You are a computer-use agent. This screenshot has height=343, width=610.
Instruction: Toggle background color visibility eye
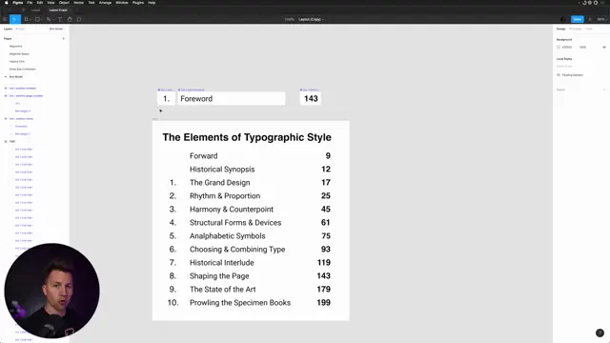coord(604,47)
